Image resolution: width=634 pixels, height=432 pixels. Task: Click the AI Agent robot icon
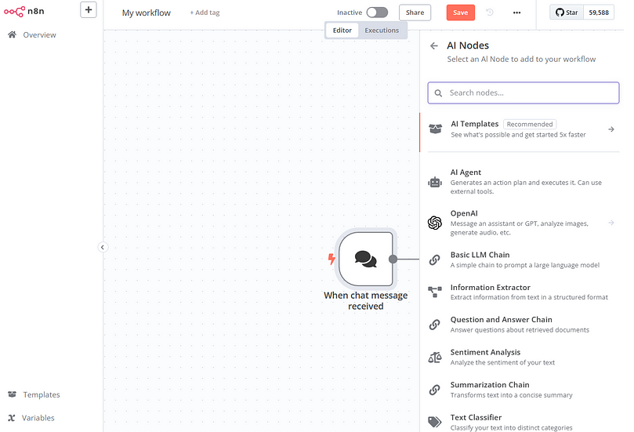pyautogui.click(x=435, y=182)
